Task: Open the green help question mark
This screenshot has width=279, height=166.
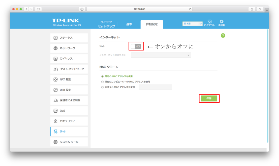Action: point(223,36)
